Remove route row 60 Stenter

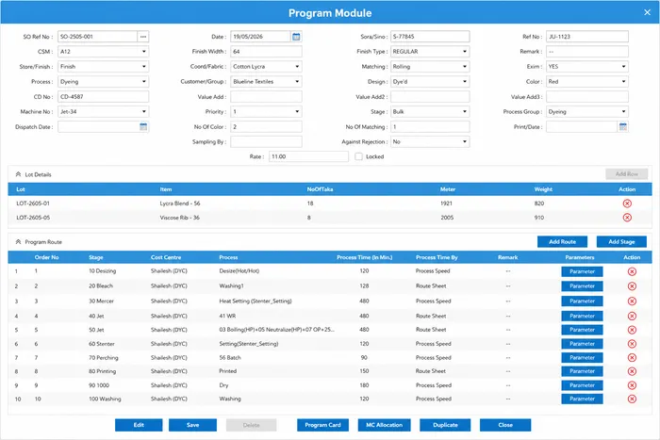pyautogui.click(x=632, y=344)
